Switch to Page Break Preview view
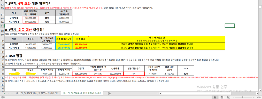Viewport: 262px width, 99px height. pos(229,97)
